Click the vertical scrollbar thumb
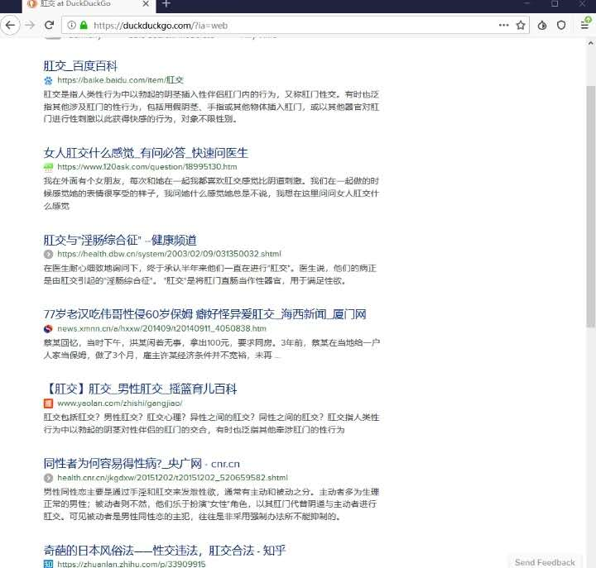The image size is (596, 568). tap(591, 206)
